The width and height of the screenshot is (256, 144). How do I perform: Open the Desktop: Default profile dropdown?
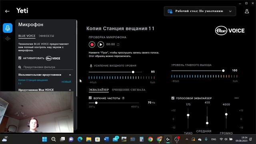click(x=200, y=11)
